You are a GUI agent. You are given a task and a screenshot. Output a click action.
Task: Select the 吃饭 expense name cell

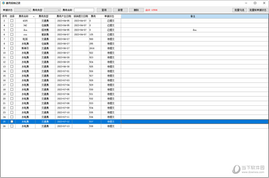26,39
